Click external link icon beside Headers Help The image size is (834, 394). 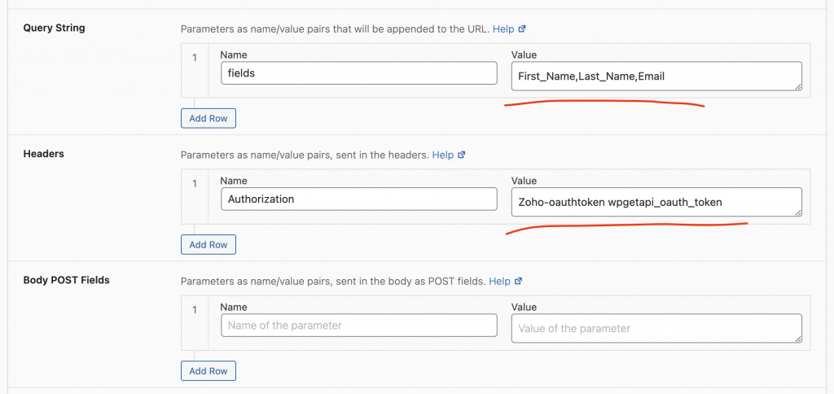coord(462,155)
